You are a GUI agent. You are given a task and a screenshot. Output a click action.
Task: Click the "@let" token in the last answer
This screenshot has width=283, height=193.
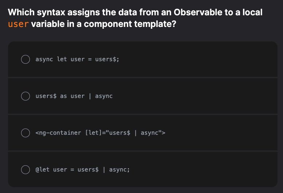point(42,170)
